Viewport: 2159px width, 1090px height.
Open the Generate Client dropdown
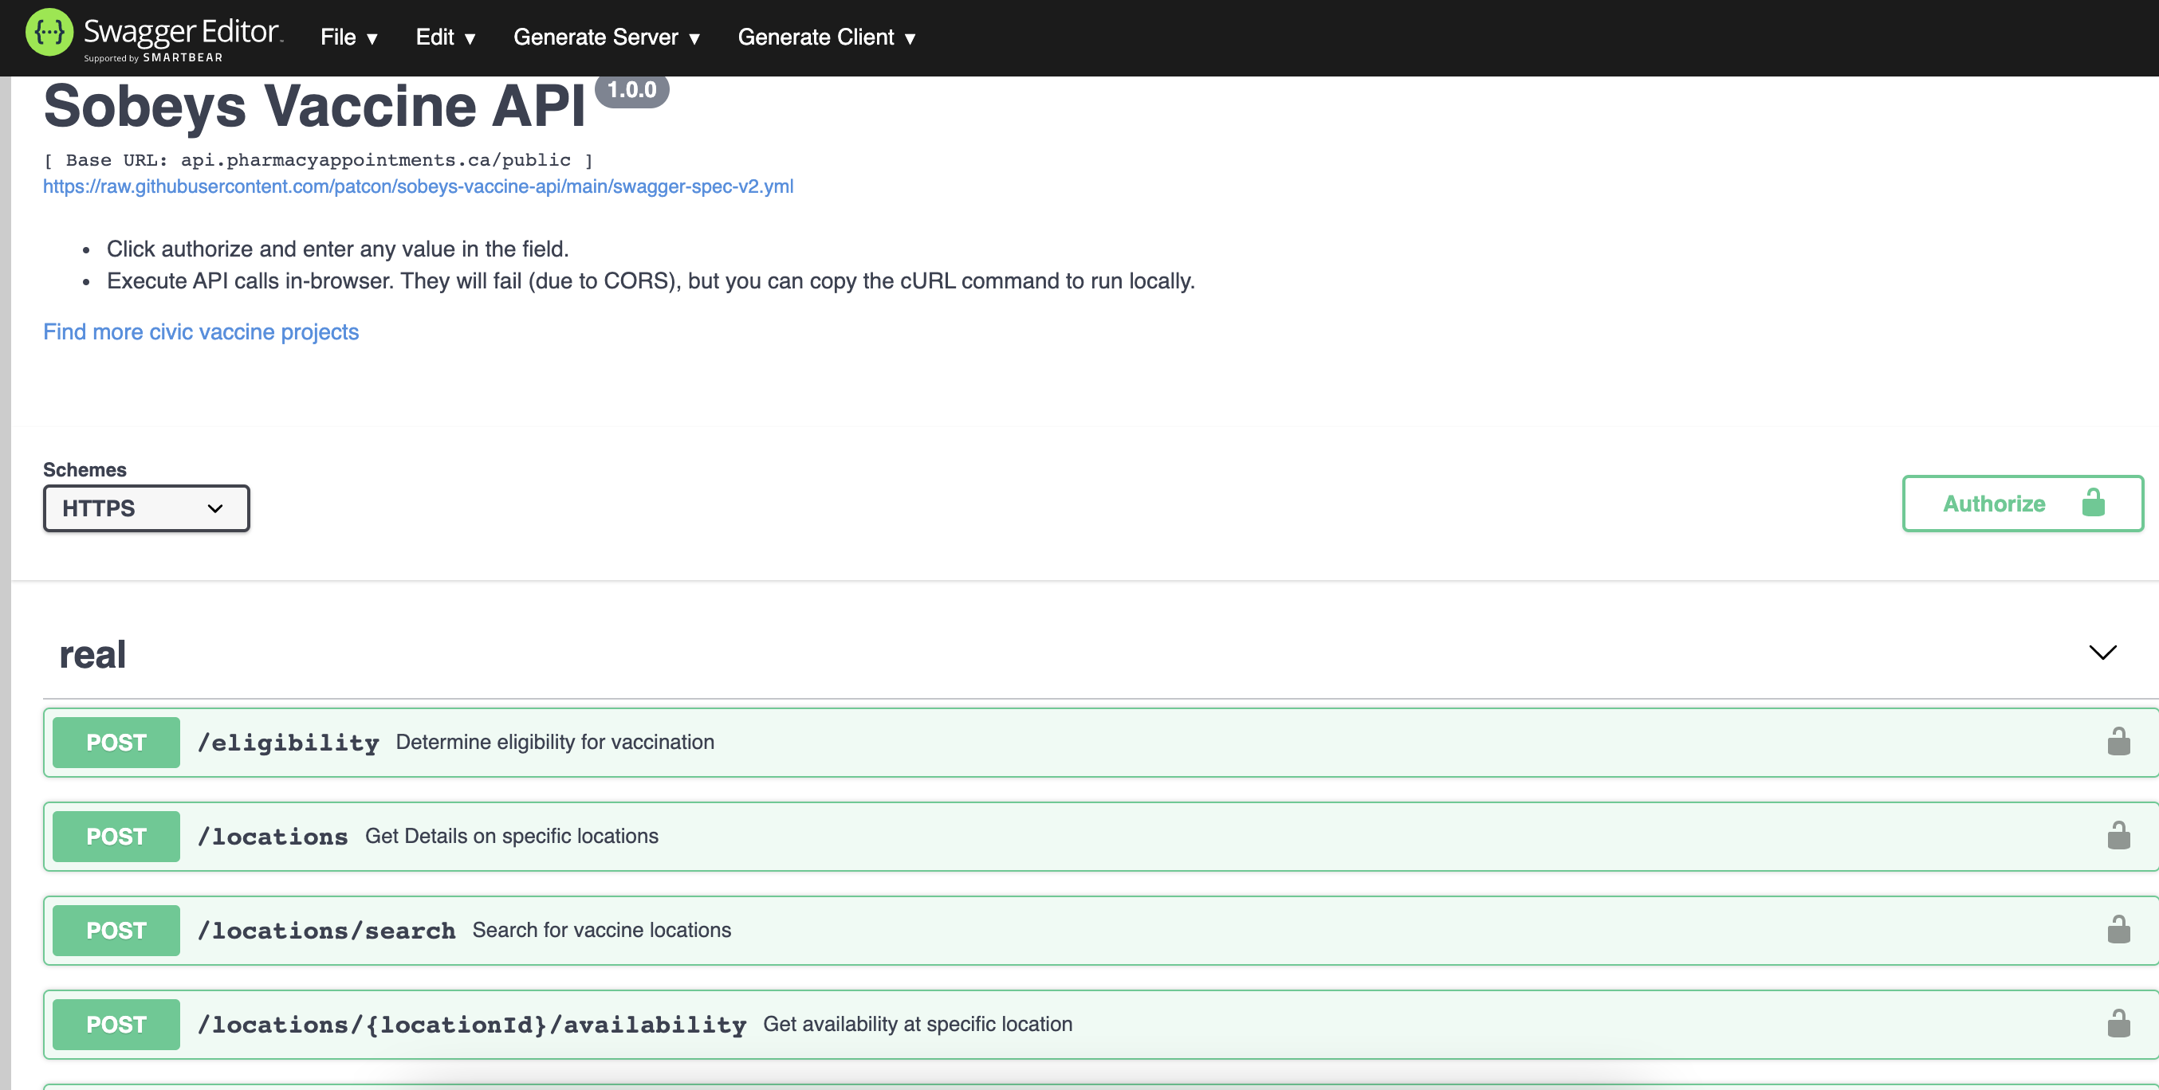828,37
